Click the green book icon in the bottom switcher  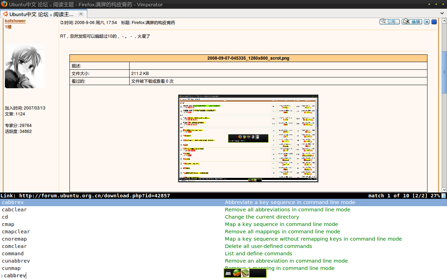pos(245,273)
